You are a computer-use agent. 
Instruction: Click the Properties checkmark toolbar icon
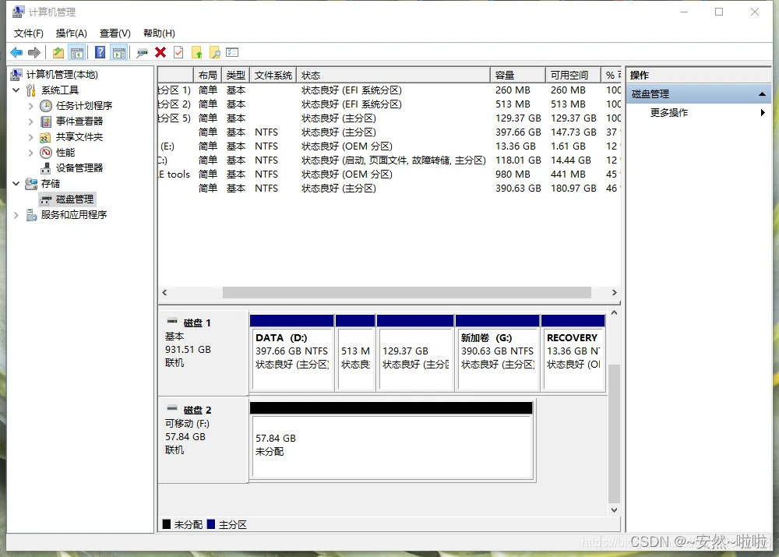point(178,52)
